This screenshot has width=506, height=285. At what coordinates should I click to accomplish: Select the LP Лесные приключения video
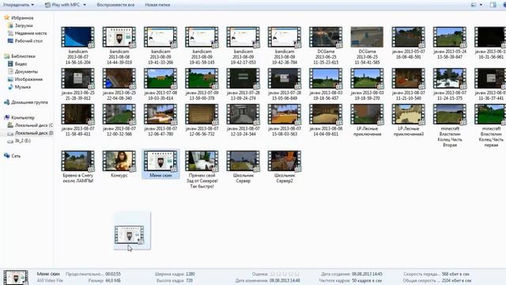click(x=367, y=120)
